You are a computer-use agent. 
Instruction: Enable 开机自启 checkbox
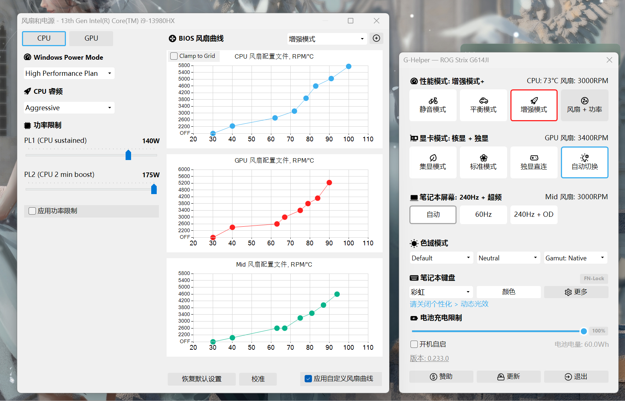tap(414, 344)
